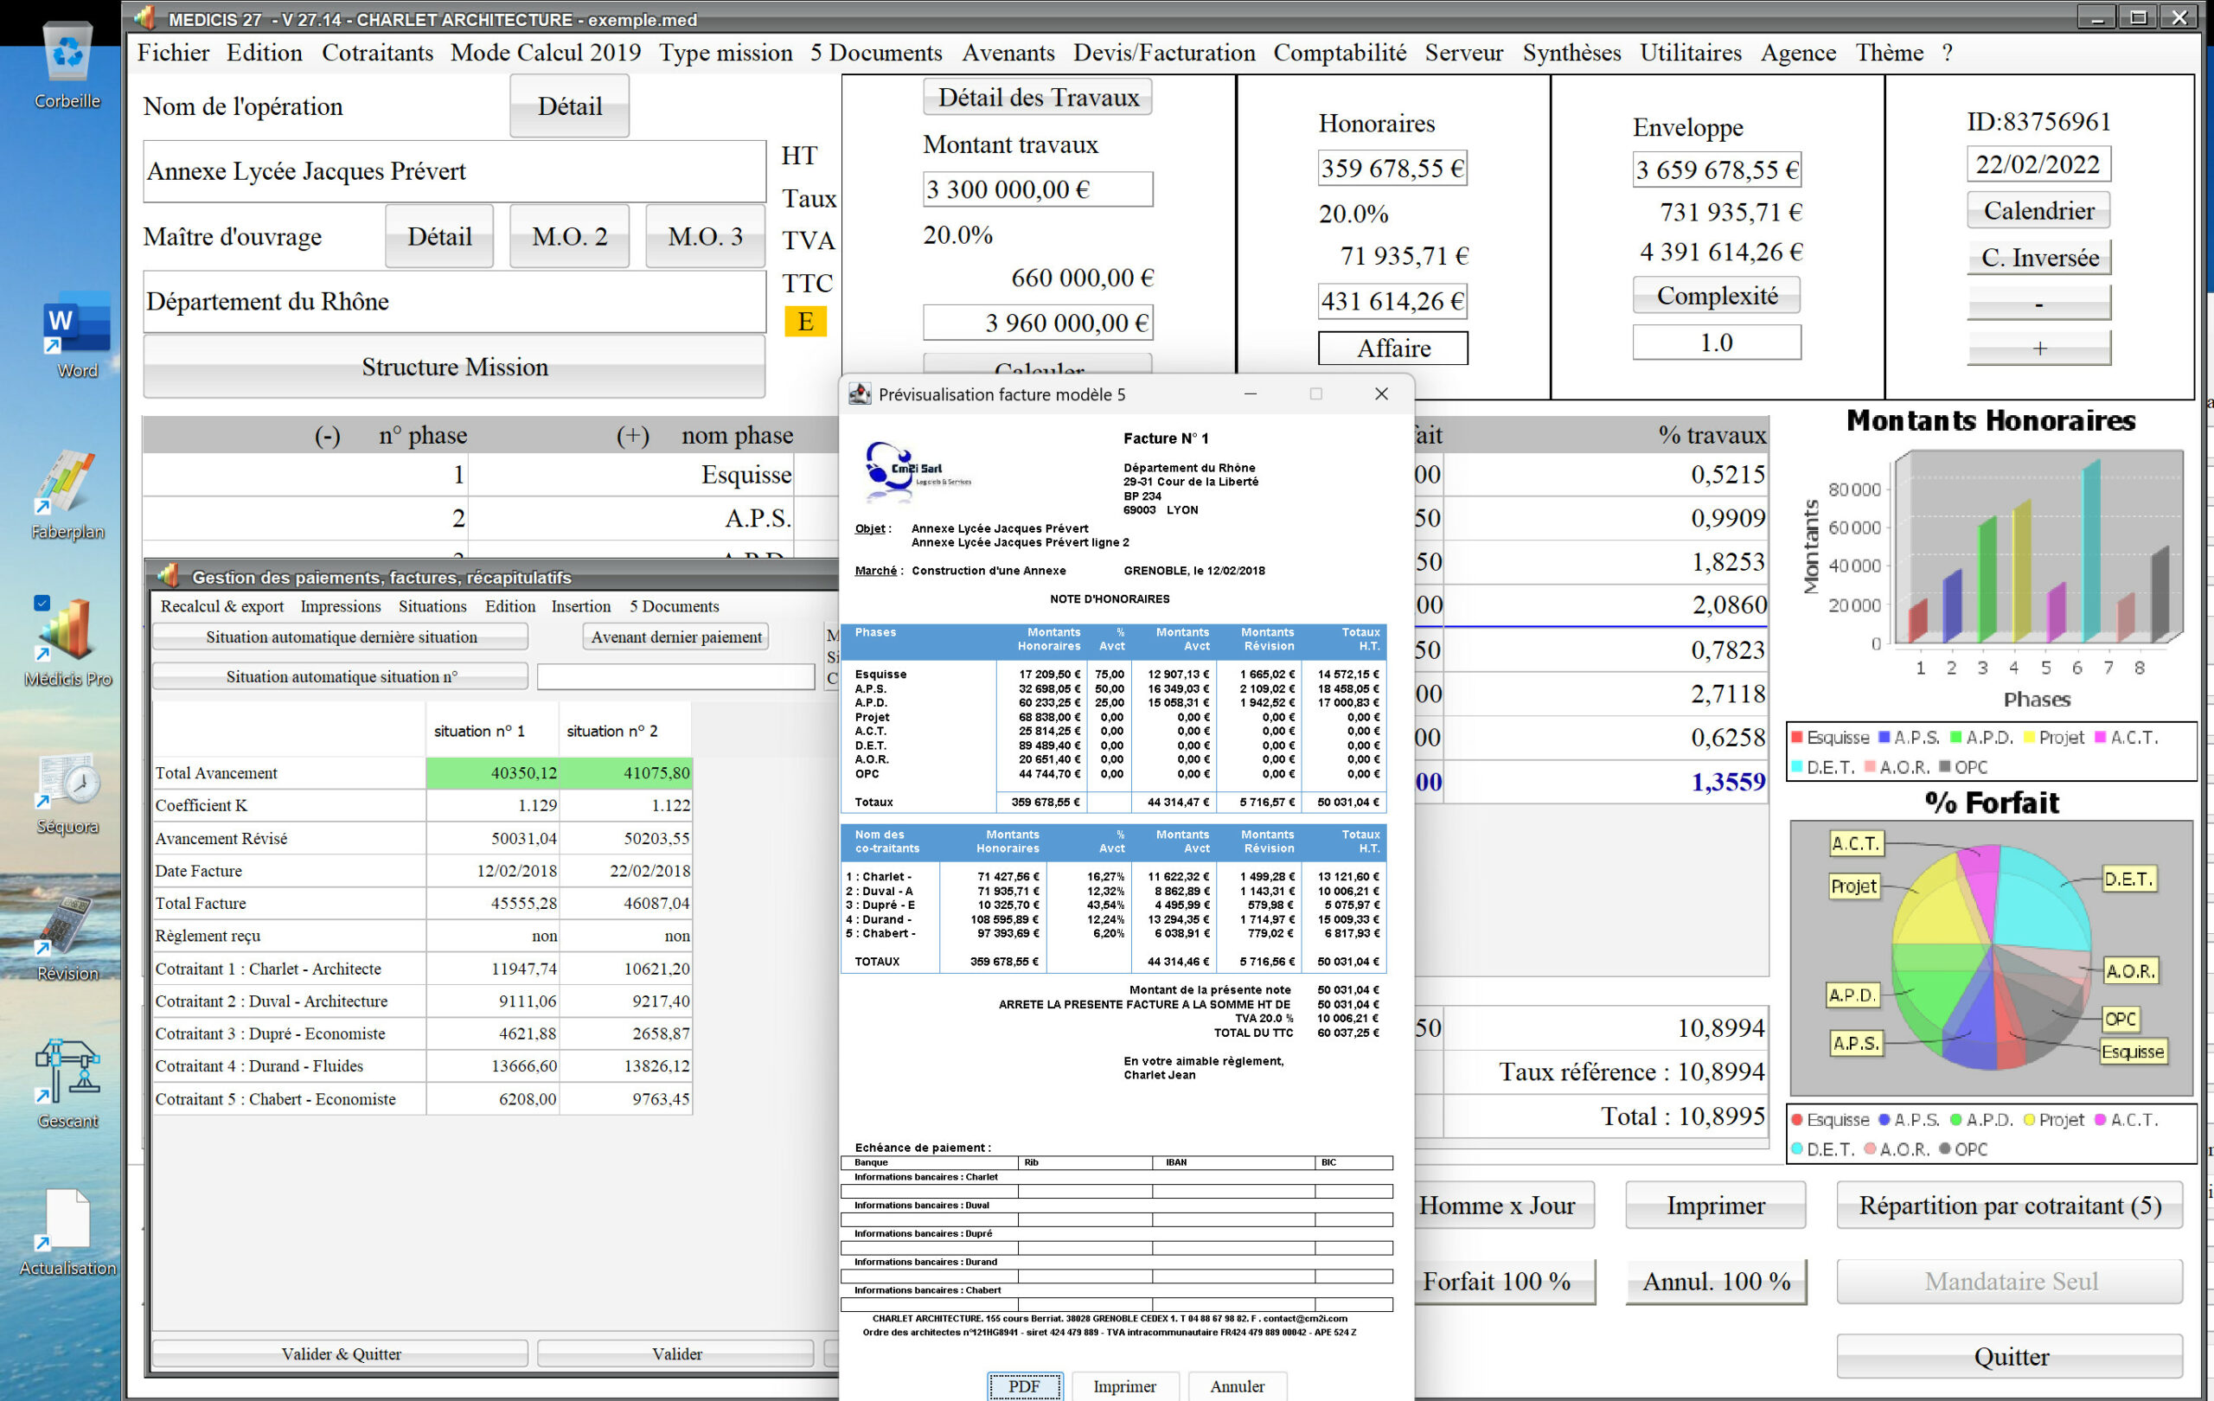The image size is (2214, 1401).
Task: Open the Devis/Facturation menu
Action: pos(1163,54)
